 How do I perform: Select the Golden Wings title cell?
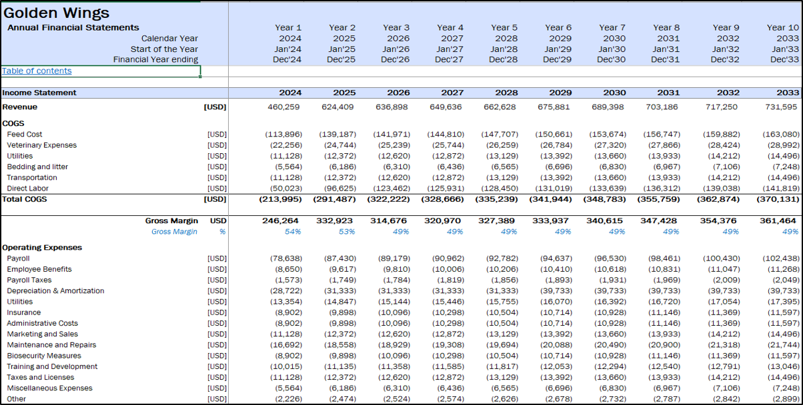click(57, 13)
